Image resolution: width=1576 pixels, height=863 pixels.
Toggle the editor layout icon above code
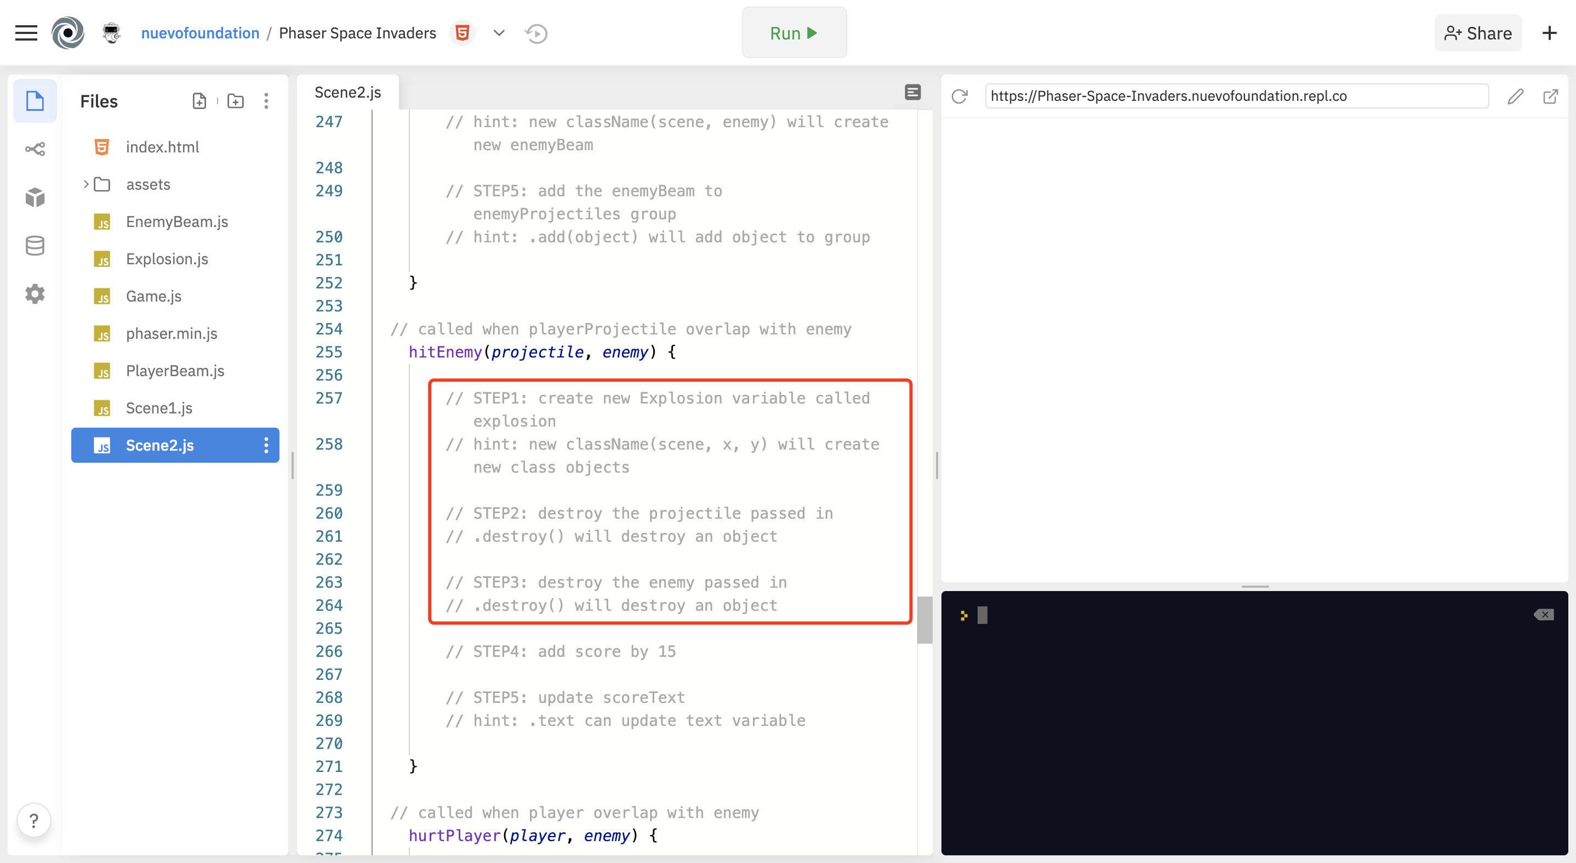[912, 93]
